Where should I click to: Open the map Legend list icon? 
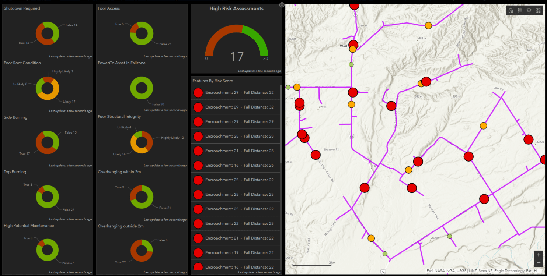[520, 10]
